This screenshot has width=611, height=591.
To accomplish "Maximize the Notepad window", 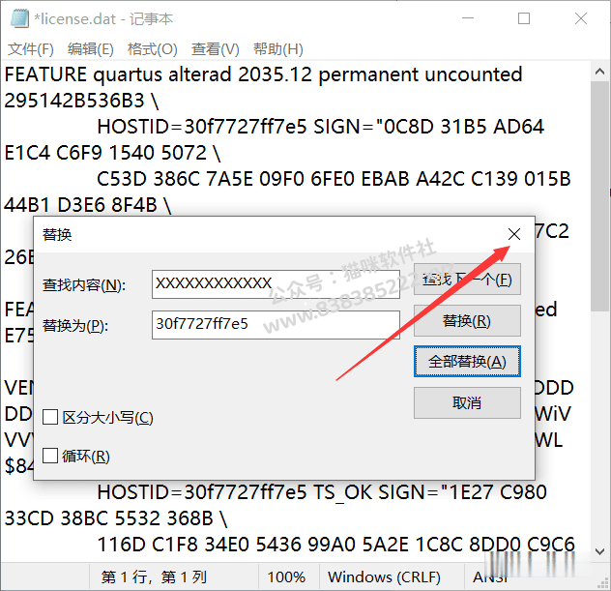I will click(x=524, y=18).
